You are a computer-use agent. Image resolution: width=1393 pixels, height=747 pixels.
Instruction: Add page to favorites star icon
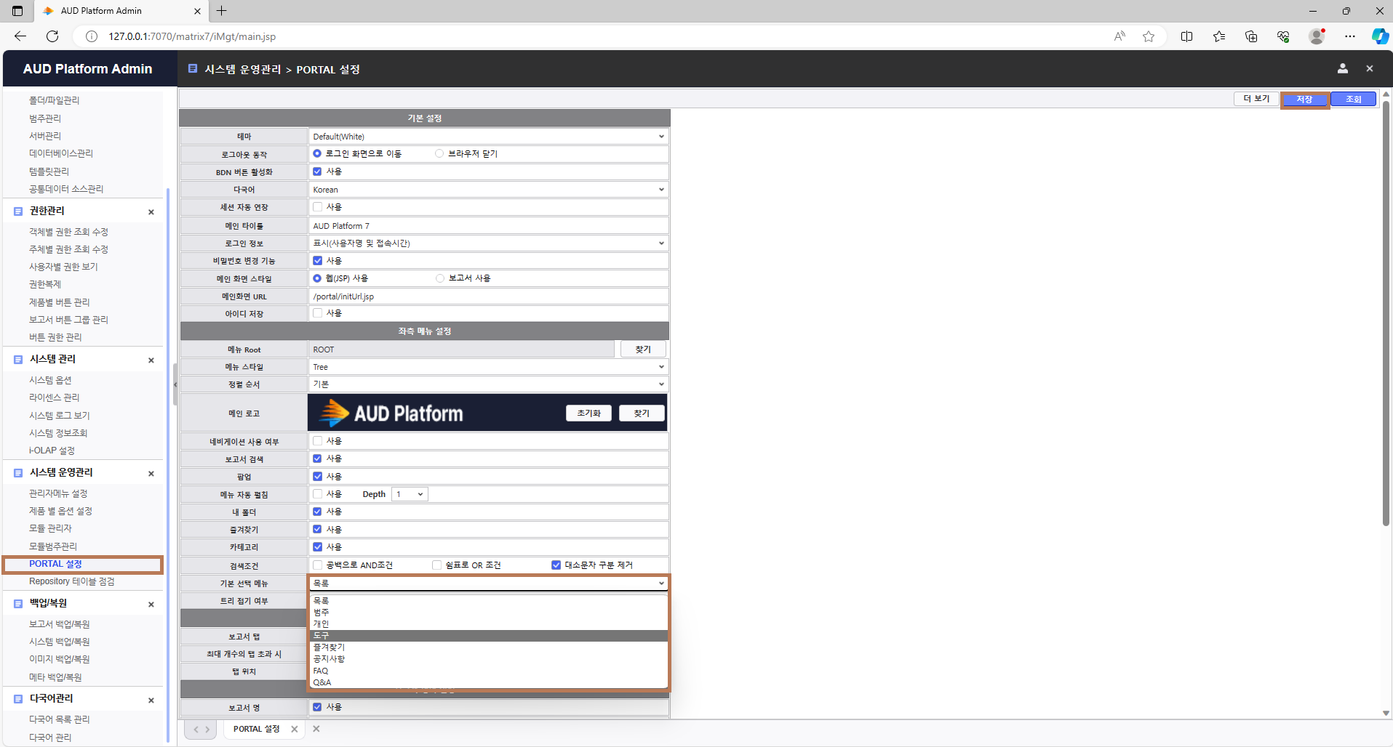[x=1149, y=36]
